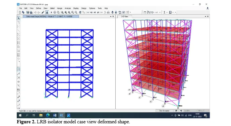Click the Rotate 3D view icon
Screen dimensions: 231x126
coord(105,12)
